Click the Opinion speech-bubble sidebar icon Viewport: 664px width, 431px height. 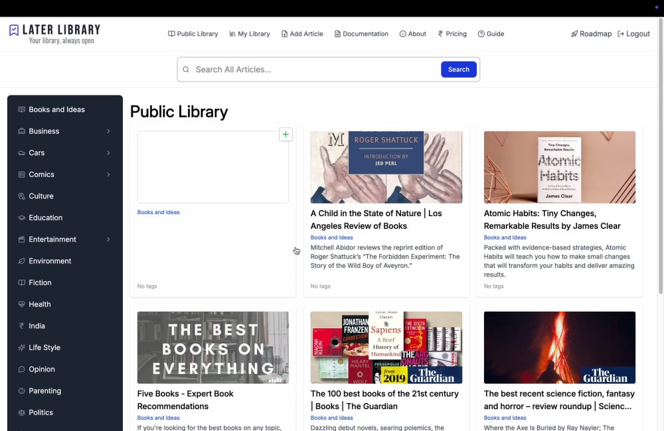(22, 369)
